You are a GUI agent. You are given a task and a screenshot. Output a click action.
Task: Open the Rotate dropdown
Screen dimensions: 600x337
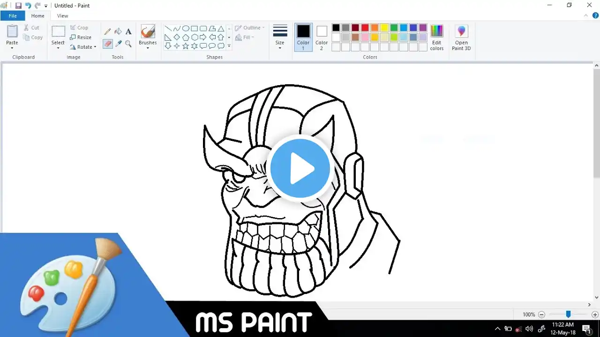(x=83, y=47)
